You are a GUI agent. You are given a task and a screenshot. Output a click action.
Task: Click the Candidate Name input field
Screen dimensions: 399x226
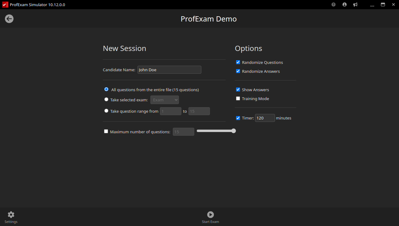click(169, 70)
